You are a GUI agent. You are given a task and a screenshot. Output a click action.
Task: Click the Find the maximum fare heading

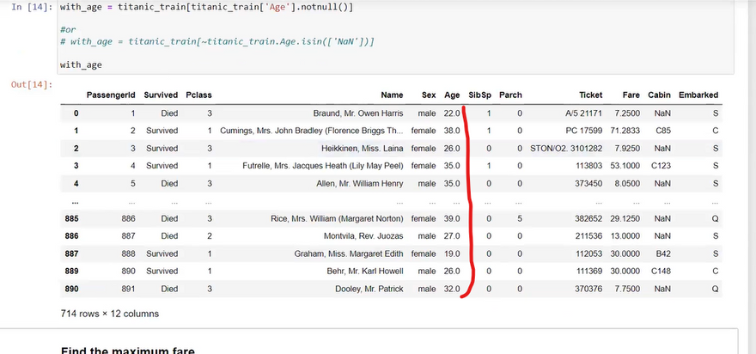tap(128, 351)
